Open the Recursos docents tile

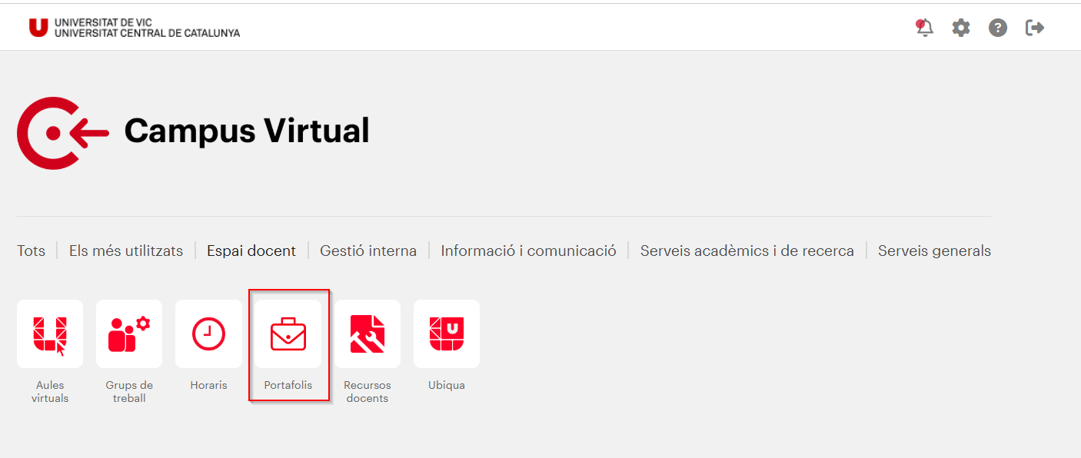coord(368,334)
